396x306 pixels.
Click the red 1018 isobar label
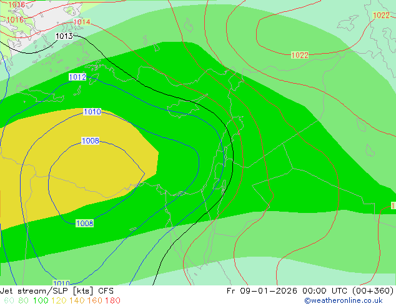coord(16,4)
